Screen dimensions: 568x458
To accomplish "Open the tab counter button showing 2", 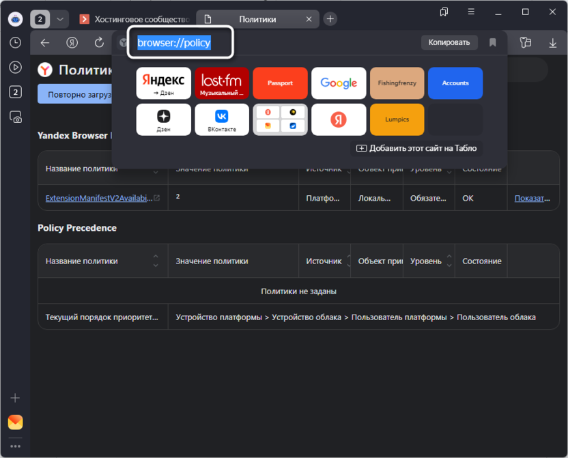I will [x=40, y=19].
